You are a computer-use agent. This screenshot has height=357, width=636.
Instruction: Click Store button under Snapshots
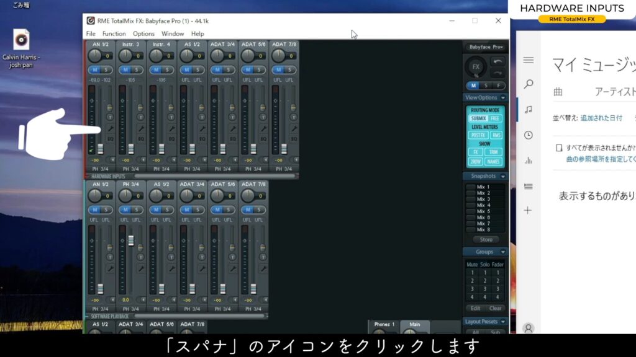[486, 240]
